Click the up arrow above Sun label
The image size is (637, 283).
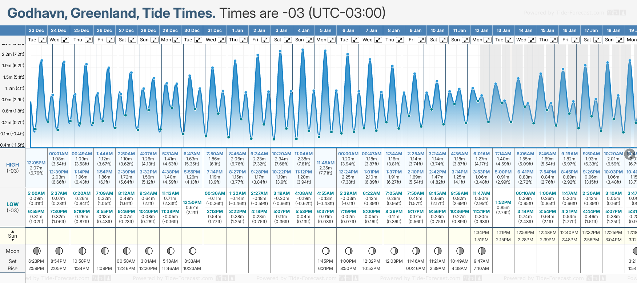[13, 231]
